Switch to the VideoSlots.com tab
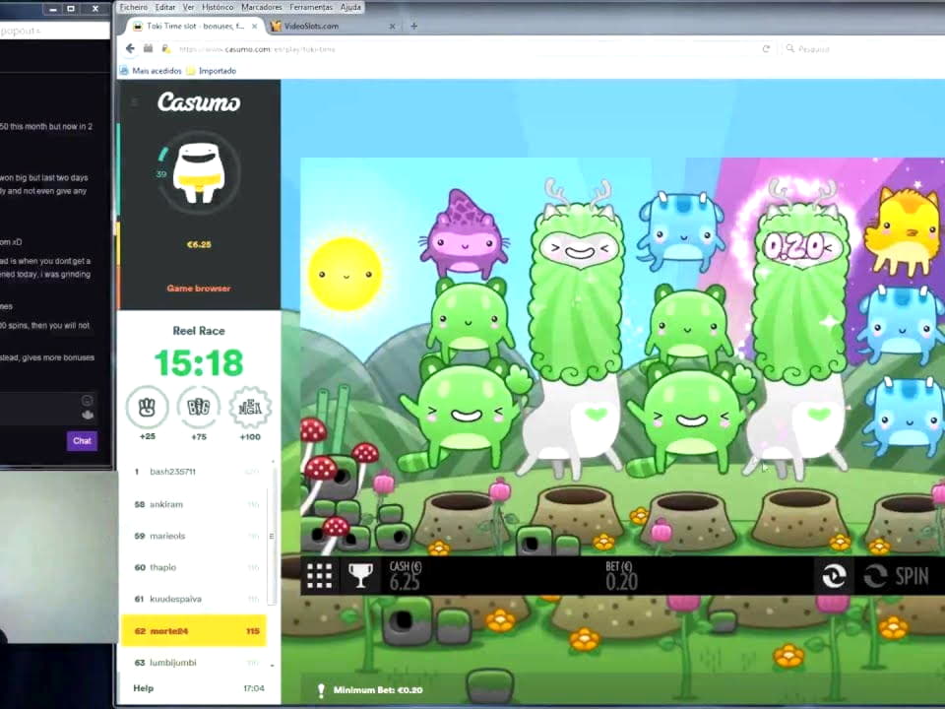This screenshot has height=709, width=945. pos(334,26)
